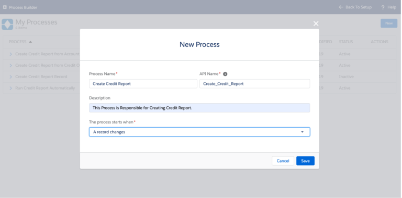Click the Description input field
The width and height of the screenshot is (402, 198).
pyautogui.click(x=199, y=108)
